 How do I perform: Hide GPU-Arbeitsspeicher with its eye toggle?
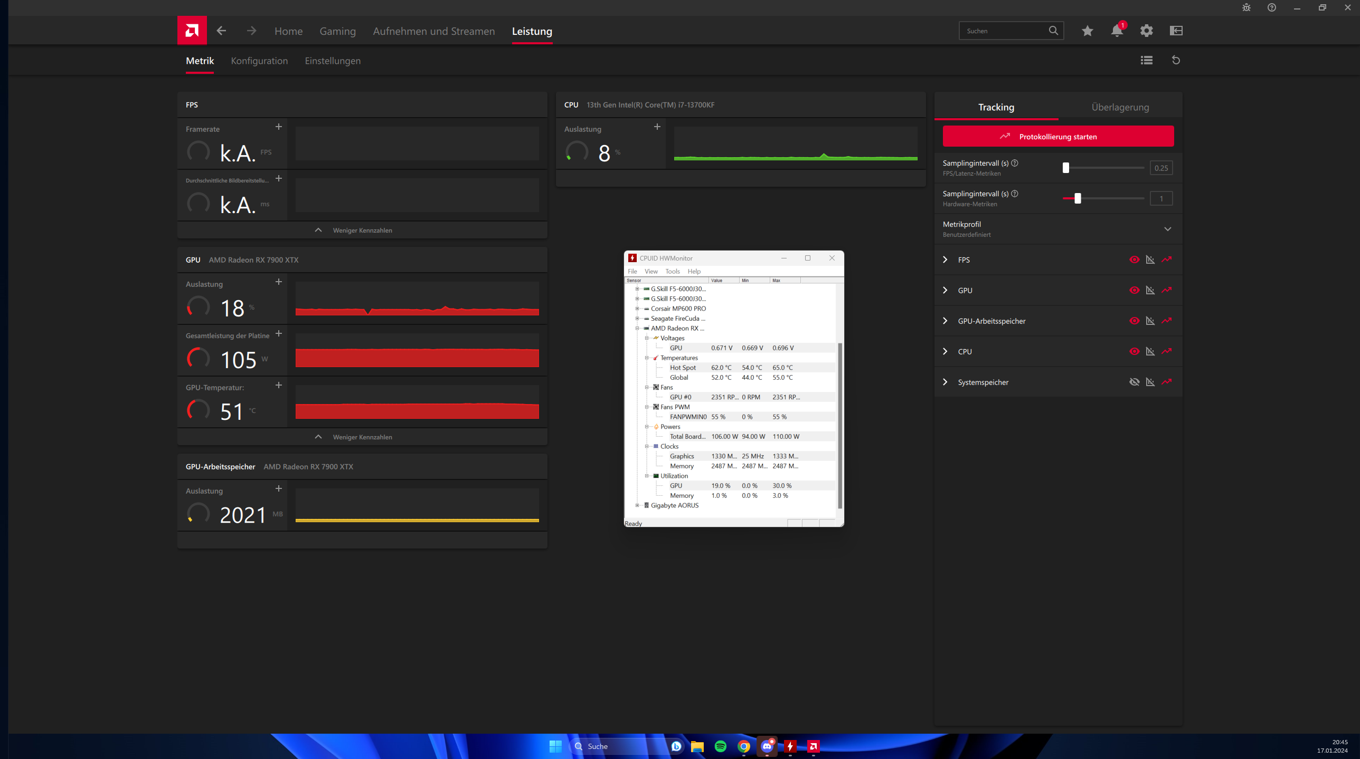point(1135,321)
